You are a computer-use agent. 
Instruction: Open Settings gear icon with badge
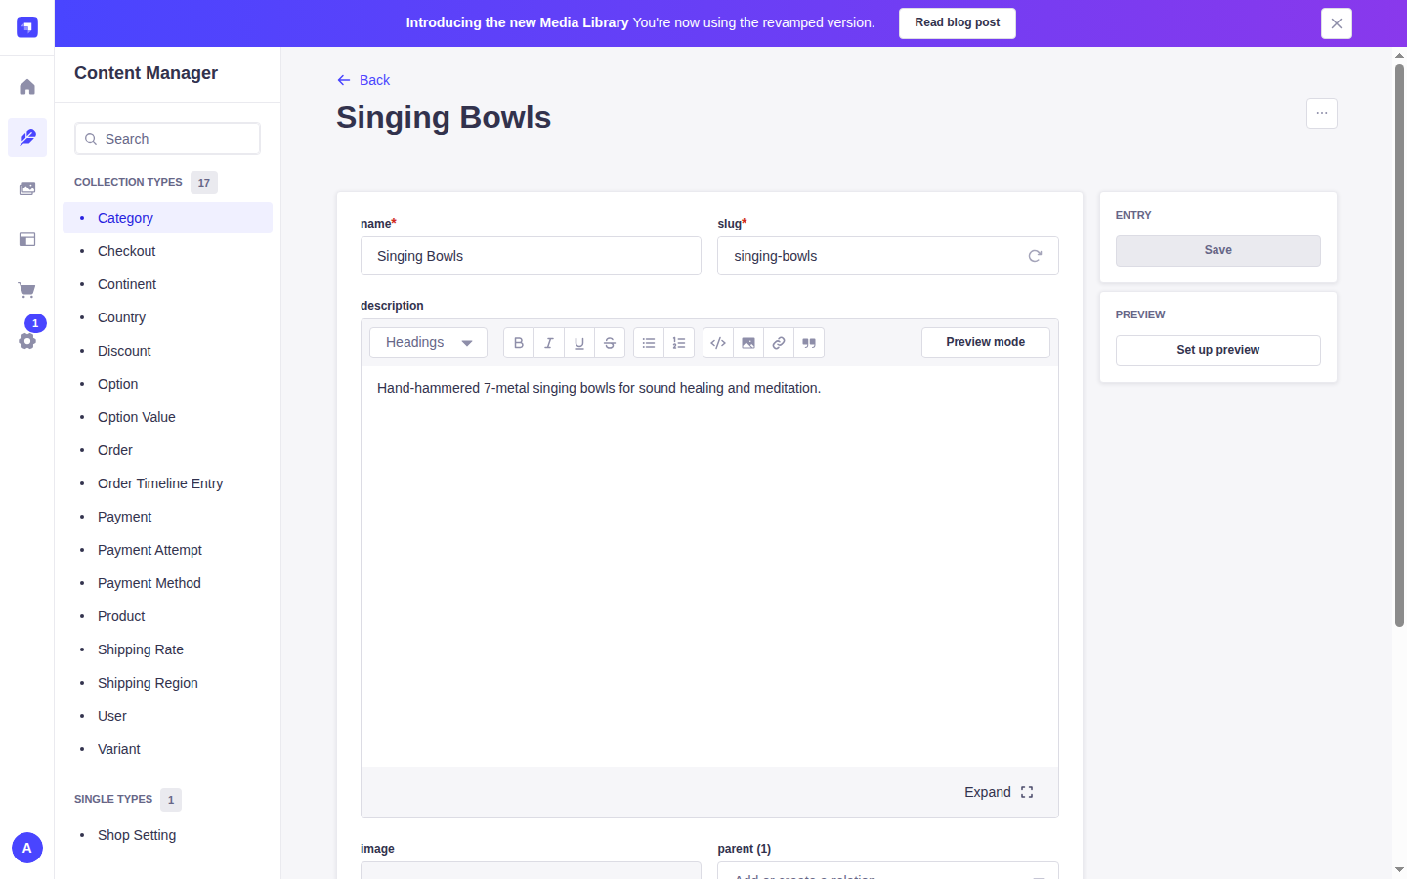coord(27,341)
